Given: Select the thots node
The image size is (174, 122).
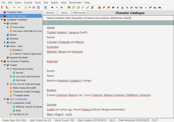Looking at the screenshot, I should [18, 110].
